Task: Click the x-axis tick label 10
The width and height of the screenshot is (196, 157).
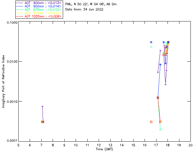Action: (x=76, y=145)
